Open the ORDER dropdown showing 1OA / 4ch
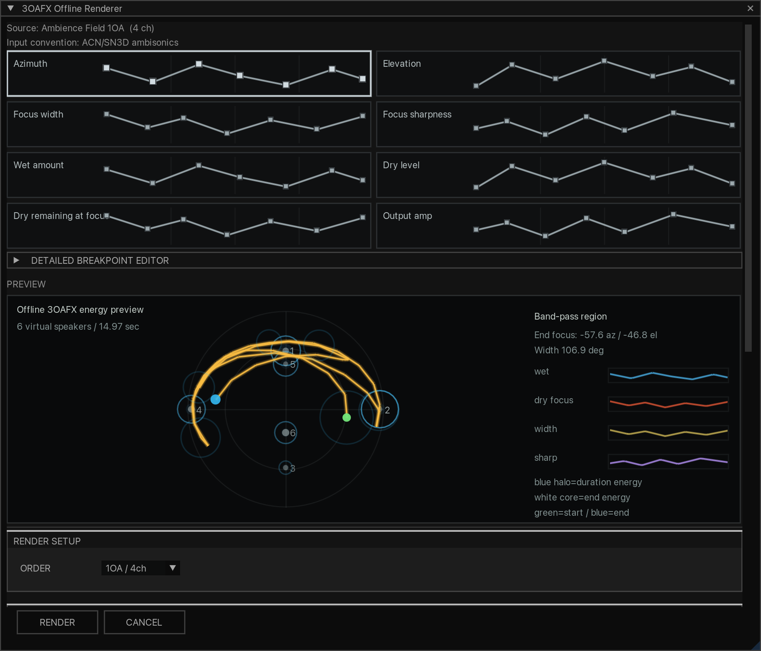 click(x=141, y=568)
